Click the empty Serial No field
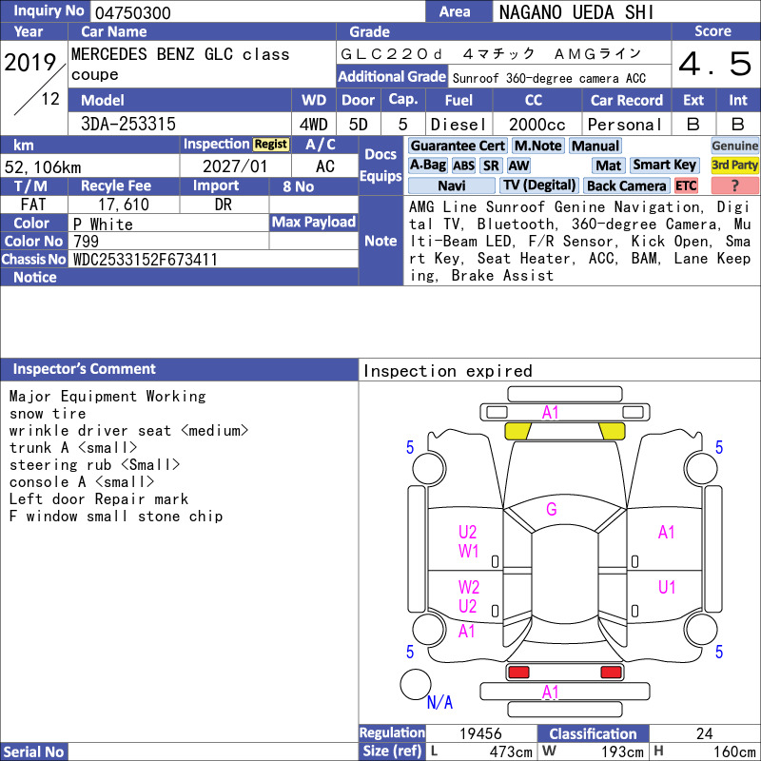 (x=213, y=751)
